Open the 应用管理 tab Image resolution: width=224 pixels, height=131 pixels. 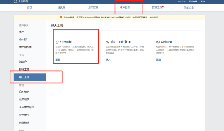93,7
